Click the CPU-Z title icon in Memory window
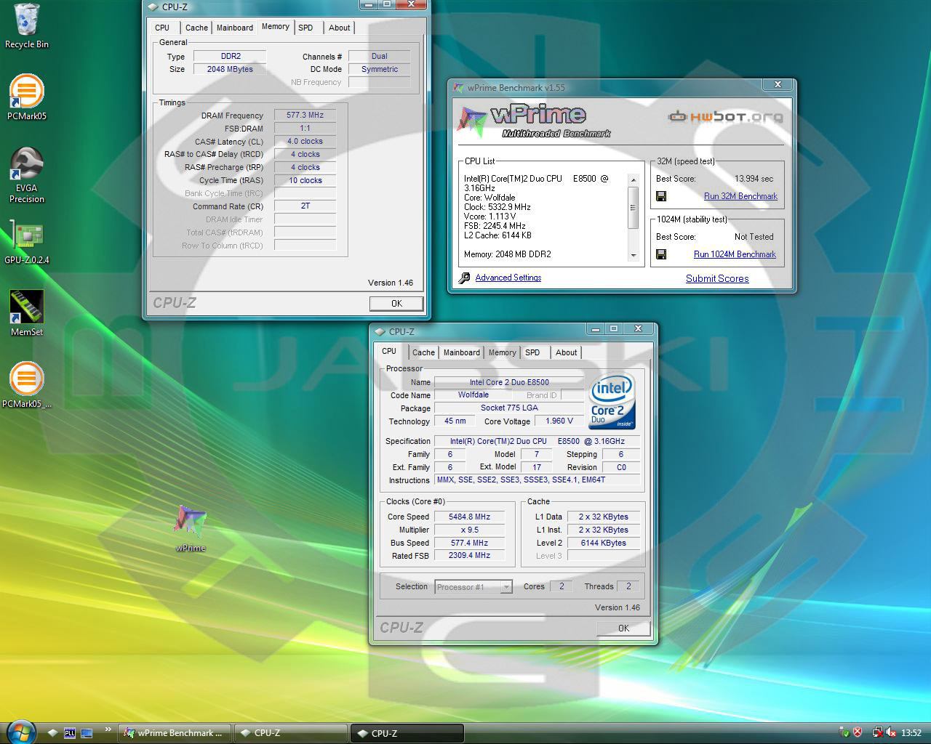 (153, 7)
